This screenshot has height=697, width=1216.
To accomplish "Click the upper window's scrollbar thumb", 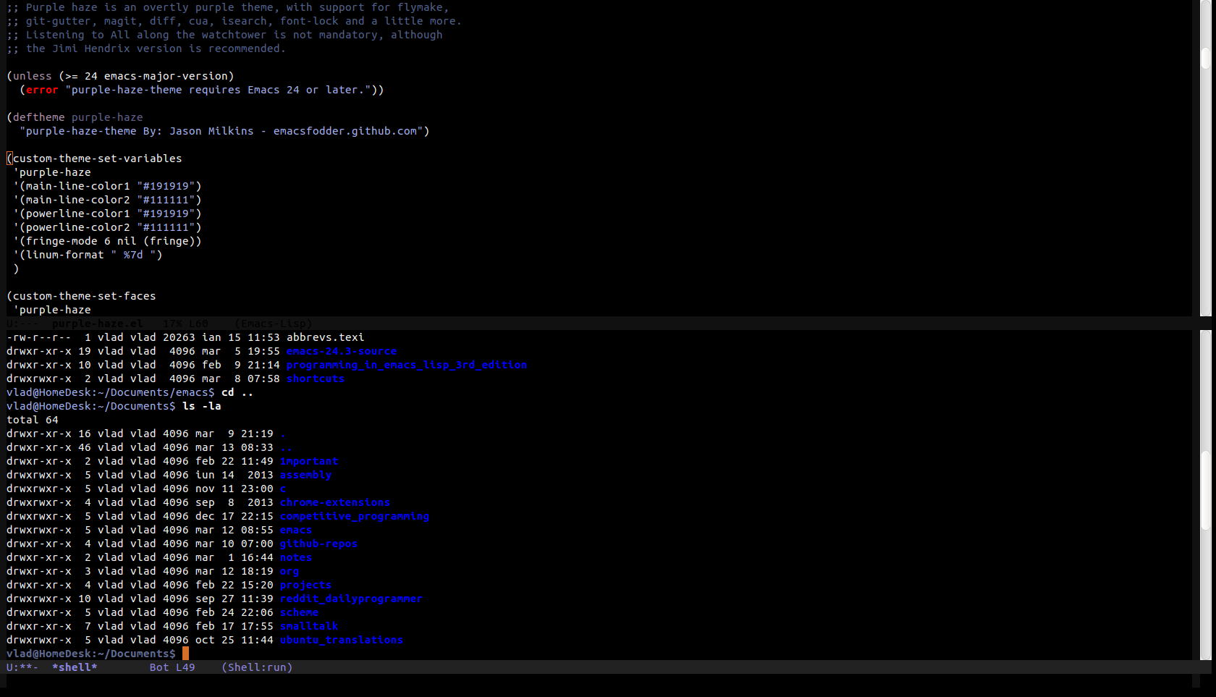I will [x=1205, y=58].
